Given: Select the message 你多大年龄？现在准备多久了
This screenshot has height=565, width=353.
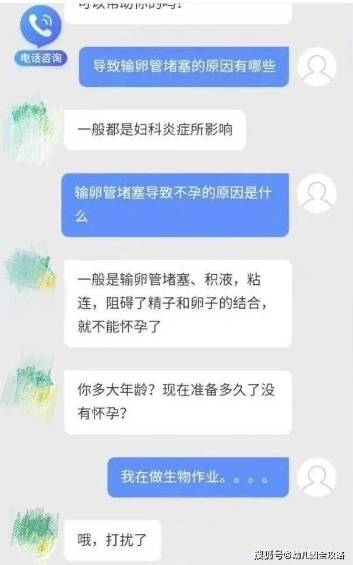Looking at the screenshot, I should coord(178,402).
